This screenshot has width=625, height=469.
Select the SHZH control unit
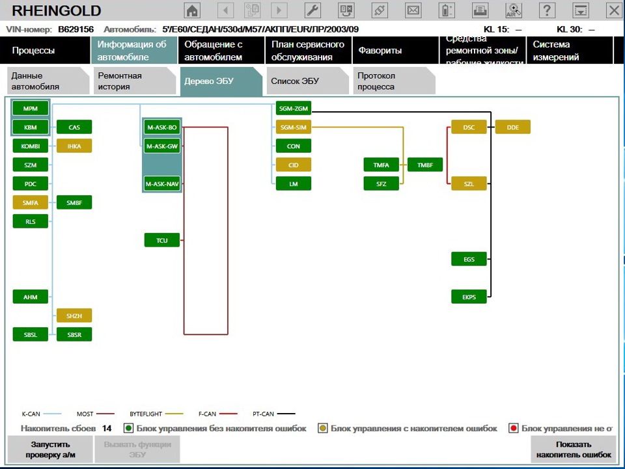(74, 315)
